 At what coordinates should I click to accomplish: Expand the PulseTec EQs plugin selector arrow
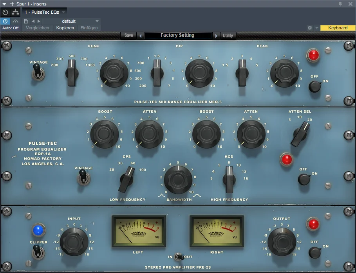click(x=63, y=12)
